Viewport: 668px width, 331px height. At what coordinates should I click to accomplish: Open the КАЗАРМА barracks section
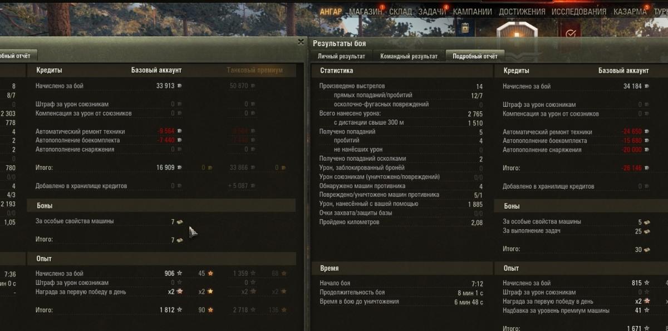(x=630, y=12)
